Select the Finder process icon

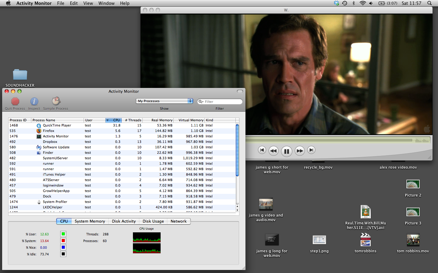point(39,153)
